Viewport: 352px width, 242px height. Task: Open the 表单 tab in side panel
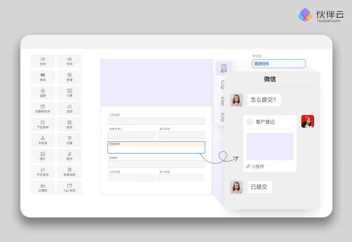pyautogui.click(x=224, y=68)
